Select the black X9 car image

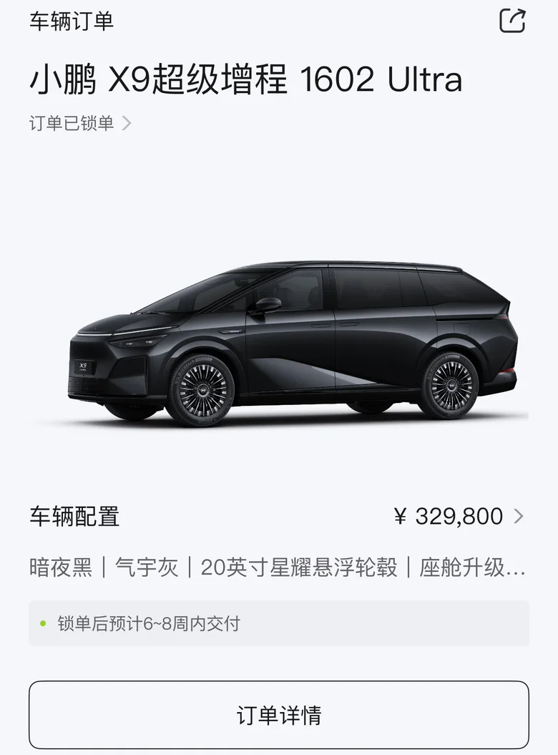293,344
